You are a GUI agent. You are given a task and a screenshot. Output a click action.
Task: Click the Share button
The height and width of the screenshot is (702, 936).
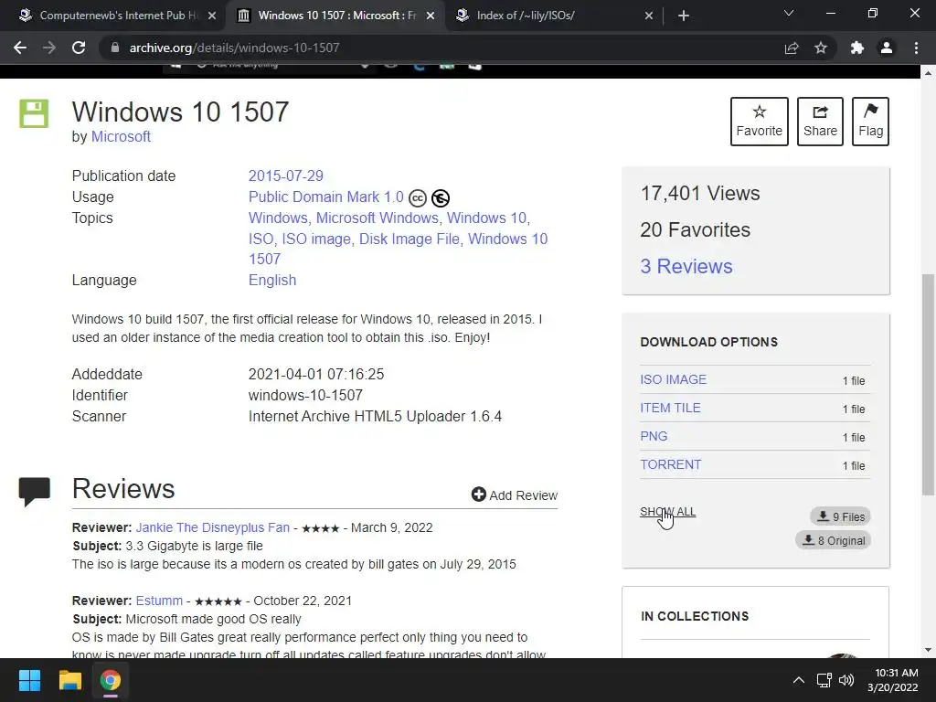(x=820, y=122)
